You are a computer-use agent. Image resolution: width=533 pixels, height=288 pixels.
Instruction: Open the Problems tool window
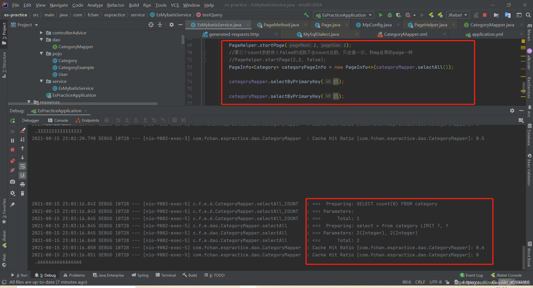pyautogui.click(x=74, y=275)
